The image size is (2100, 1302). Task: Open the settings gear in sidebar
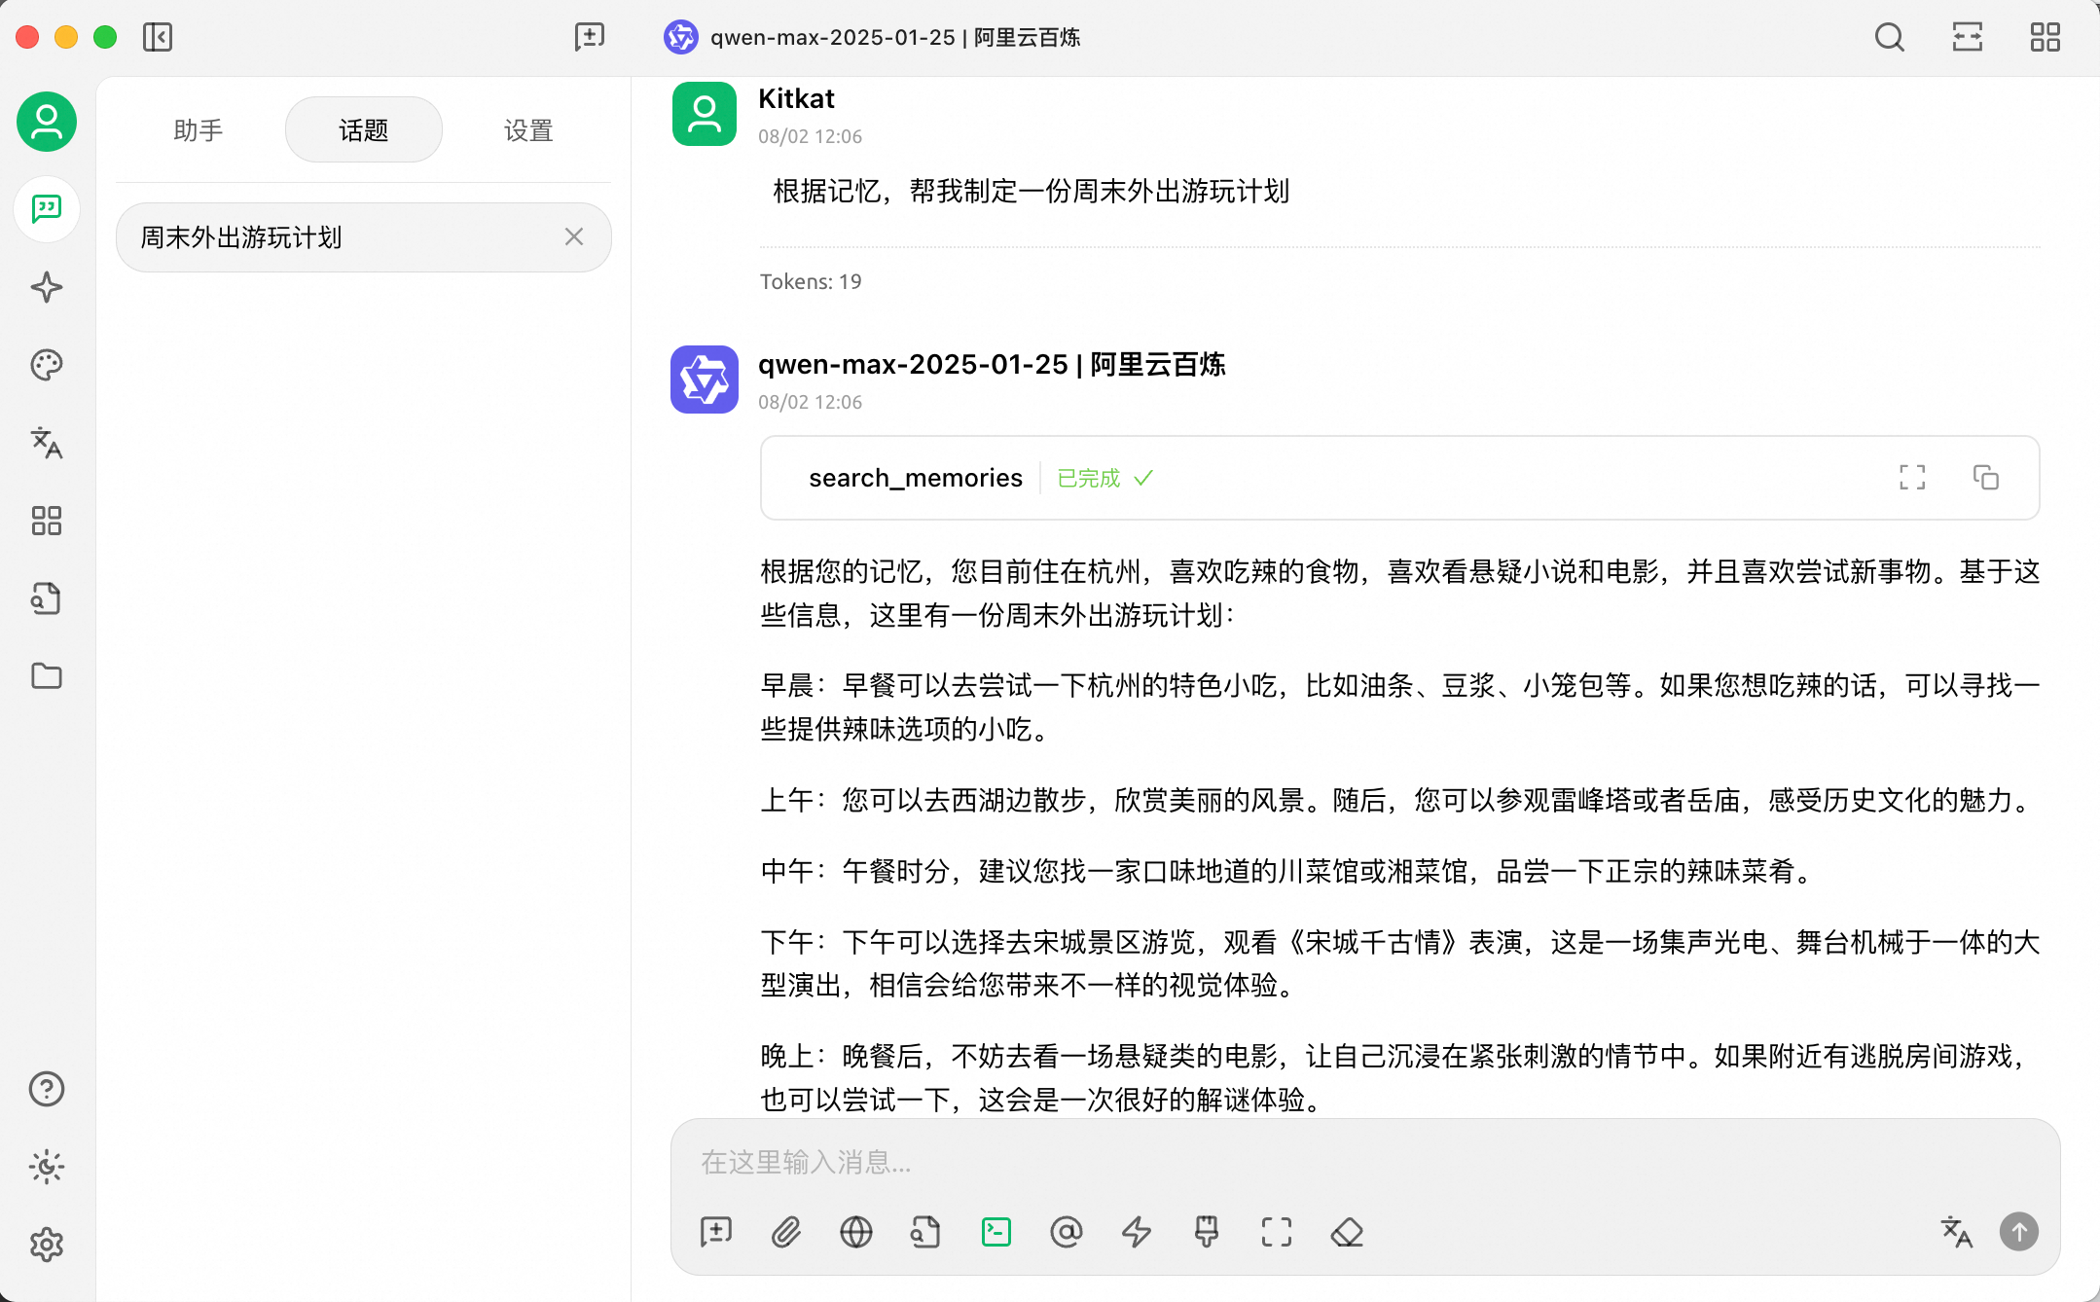tap(47, 1245)
